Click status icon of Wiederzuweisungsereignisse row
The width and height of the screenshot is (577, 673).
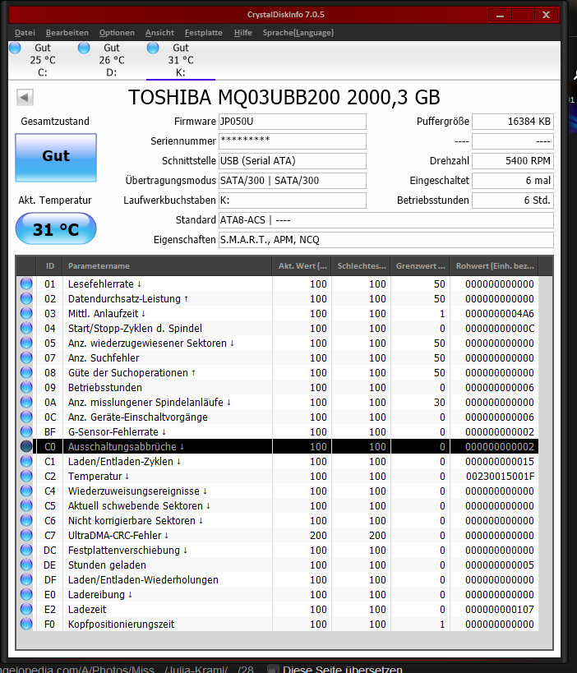pyautogui.click(x=26, y=491)
